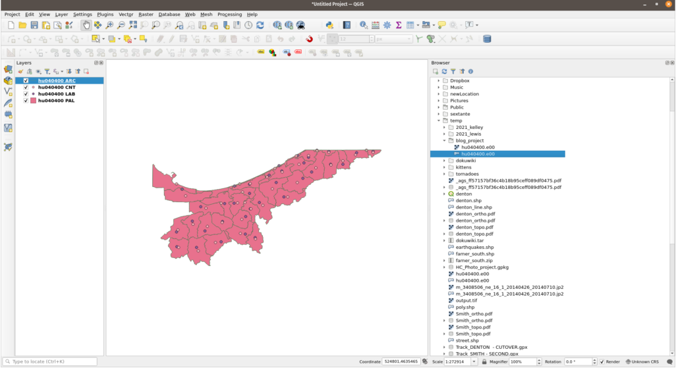Collapse the blog_project folder
Screen dimensions: 676x368
click(x=444, y=140)
